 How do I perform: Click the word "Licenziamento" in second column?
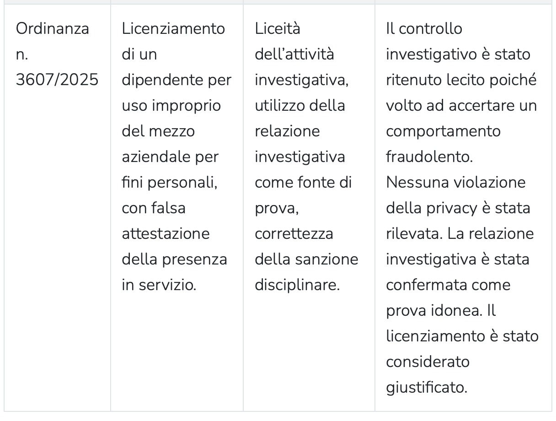[173, 29]
